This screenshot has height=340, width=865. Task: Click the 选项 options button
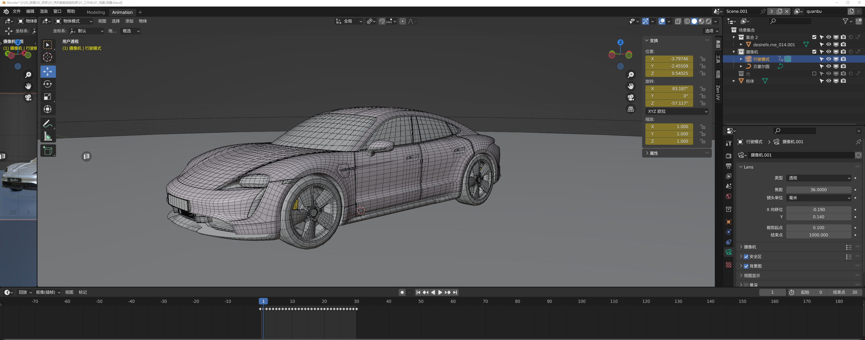711,31
